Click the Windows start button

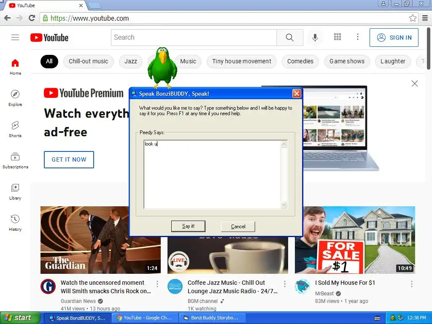[x=20, y=318]
